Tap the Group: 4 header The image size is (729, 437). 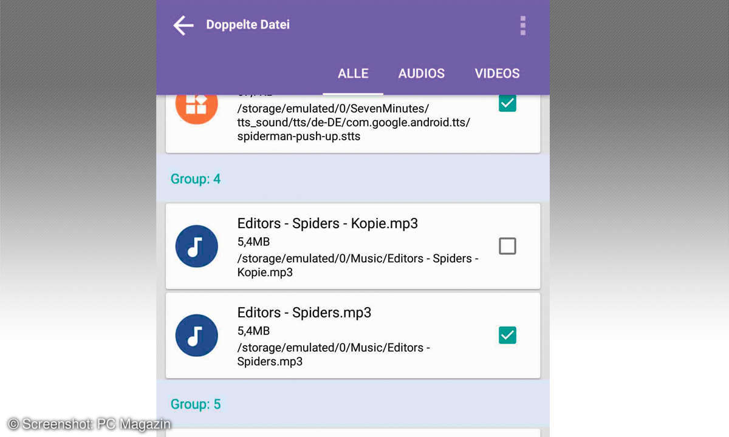(196, 180)
